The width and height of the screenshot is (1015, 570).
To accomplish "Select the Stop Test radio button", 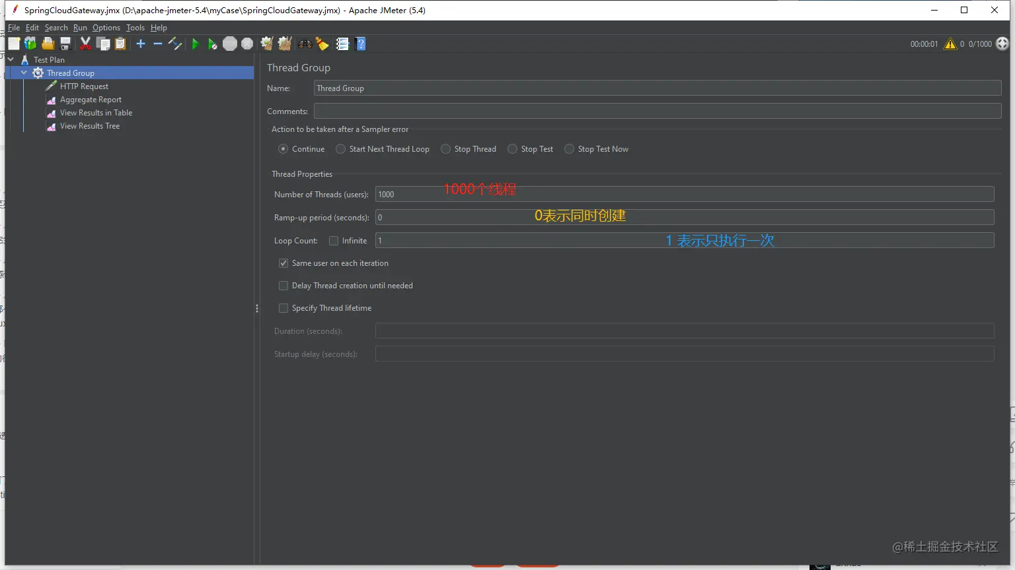I will 512,149.
